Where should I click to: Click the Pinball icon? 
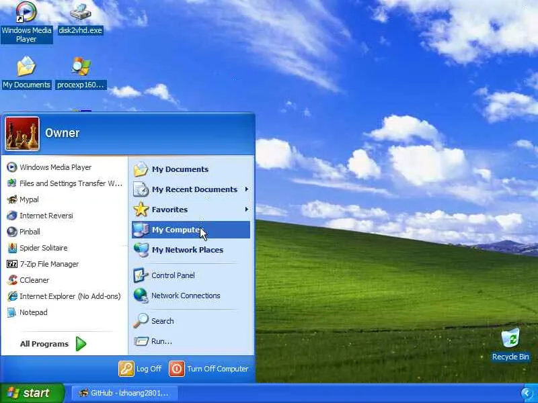12,232
